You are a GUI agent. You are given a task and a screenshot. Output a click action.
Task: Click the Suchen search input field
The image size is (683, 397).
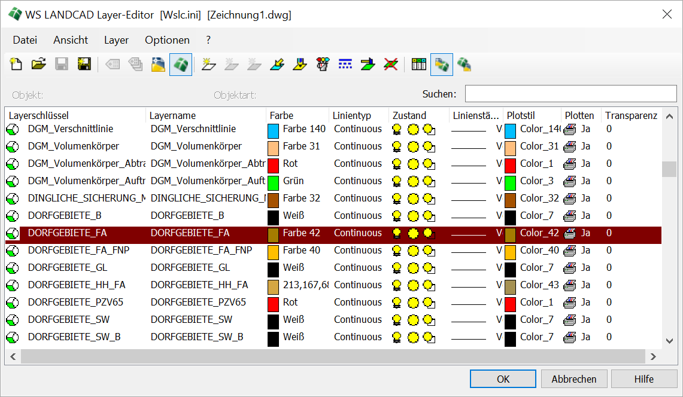pos(570,94)
